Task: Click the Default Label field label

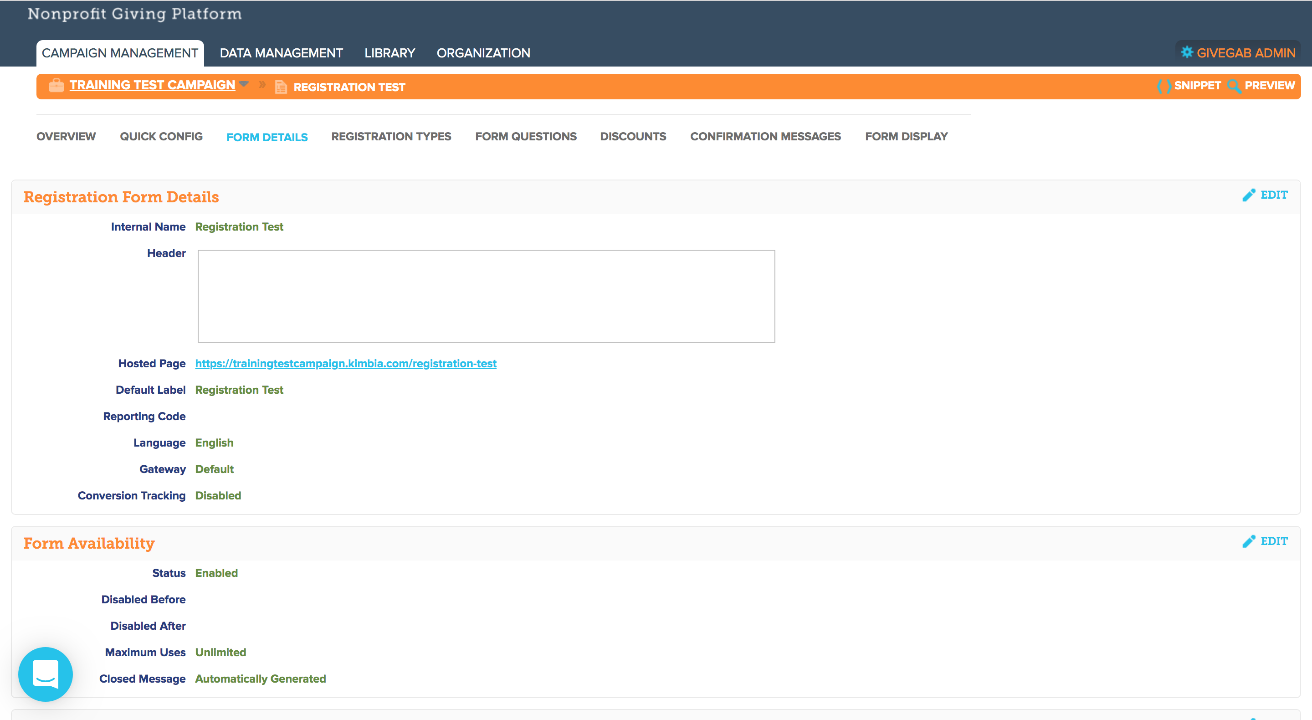Action: click(150, 390)
